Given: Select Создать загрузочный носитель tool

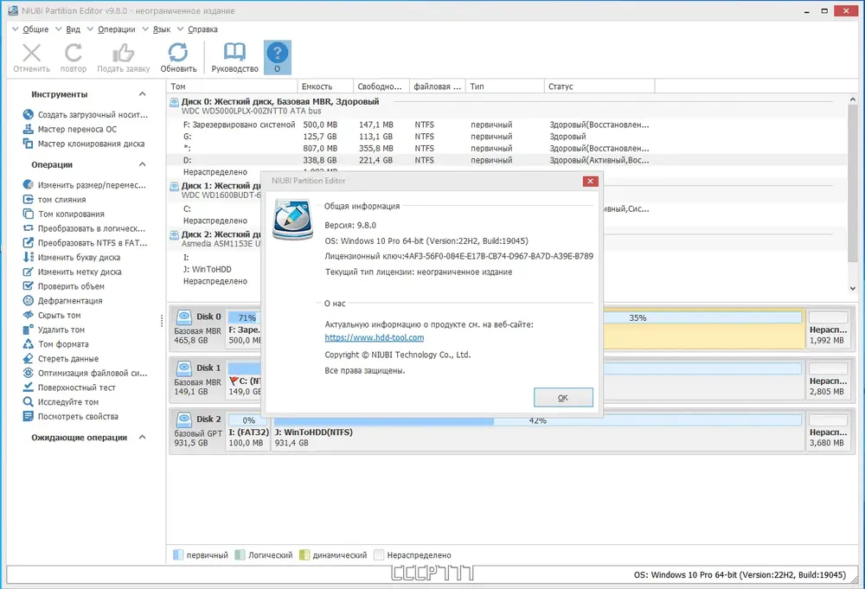Looking at the screenshot, I should tap(86, 115).
